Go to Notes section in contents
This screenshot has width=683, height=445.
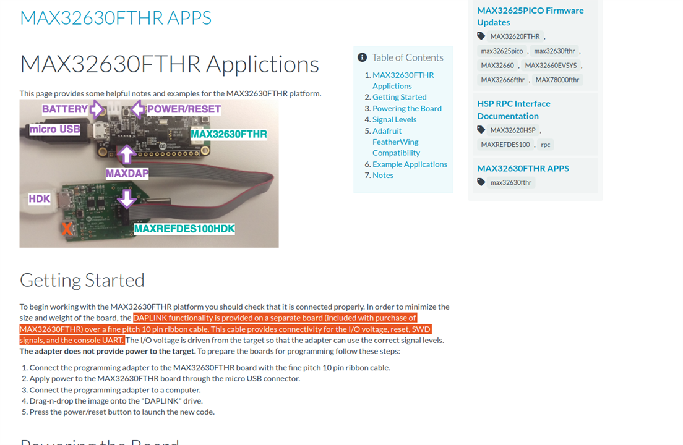382,176
